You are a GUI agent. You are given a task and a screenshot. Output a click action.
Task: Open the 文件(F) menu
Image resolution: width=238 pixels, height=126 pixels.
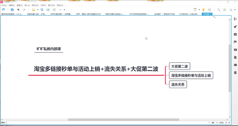coord(4,5)
